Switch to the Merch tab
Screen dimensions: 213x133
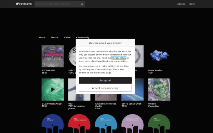click(x=55, y=38)
